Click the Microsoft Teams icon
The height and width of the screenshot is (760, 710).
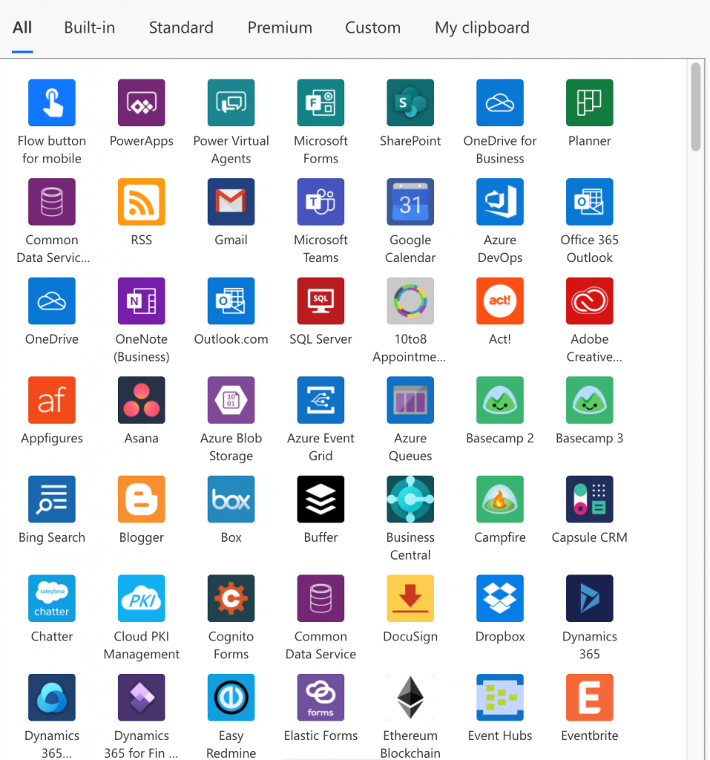pos(321,201)
